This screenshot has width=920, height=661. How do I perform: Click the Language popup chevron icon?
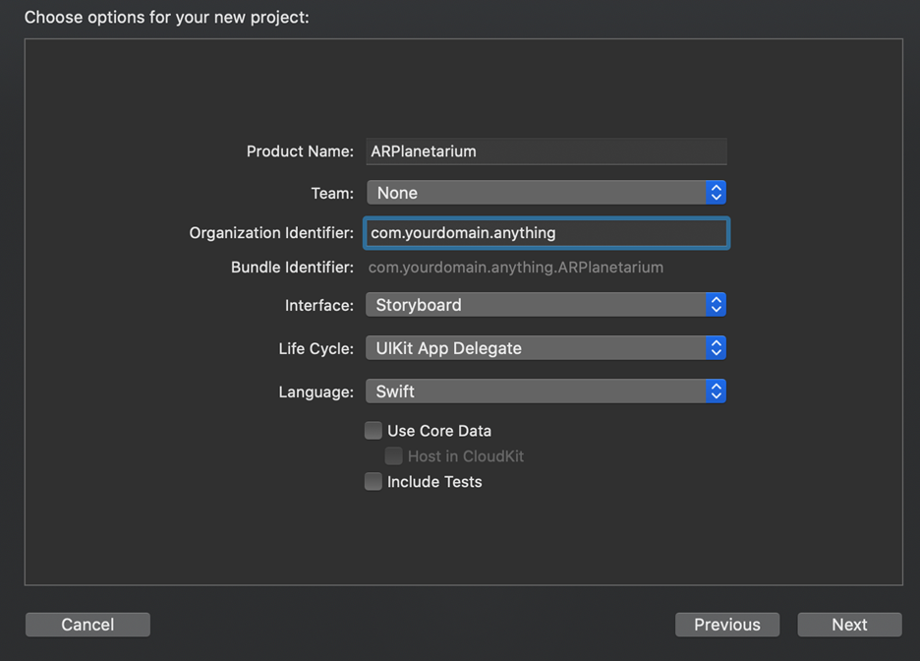click(x=716, y=391)
